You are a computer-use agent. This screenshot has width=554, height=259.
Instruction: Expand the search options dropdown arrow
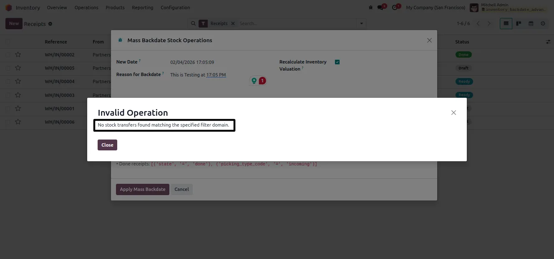click(x=361, y=24)
